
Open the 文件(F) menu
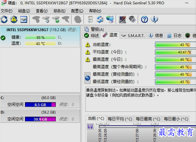pyautogui.click(x=6, y=11)
